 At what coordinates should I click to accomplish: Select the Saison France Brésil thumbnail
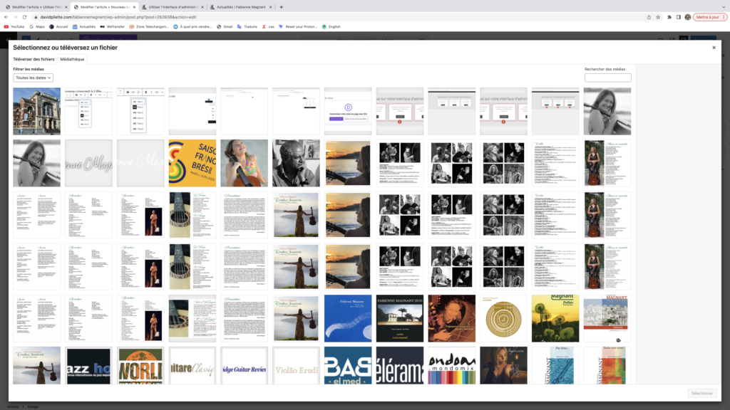pos(191,163)
